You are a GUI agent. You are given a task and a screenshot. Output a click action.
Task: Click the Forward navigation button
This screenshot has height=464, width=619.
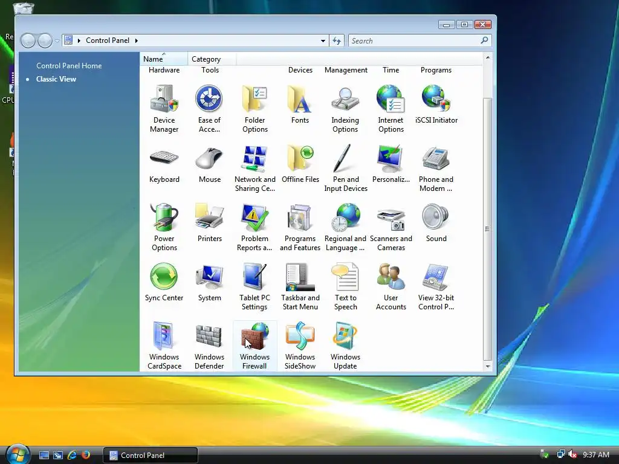pos(45,40)
